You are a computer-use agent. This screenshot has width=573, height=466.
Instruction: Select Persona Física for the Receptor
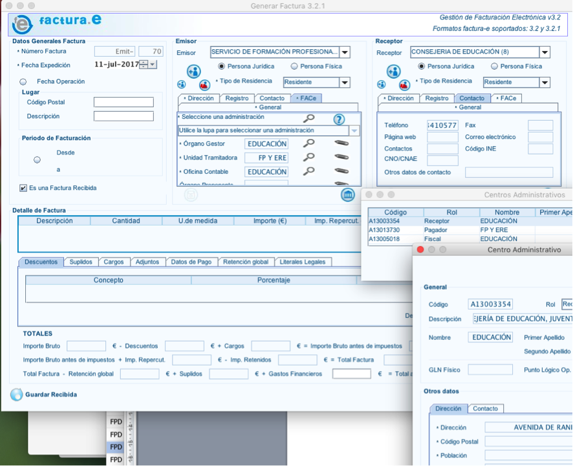tap(494, 66)
